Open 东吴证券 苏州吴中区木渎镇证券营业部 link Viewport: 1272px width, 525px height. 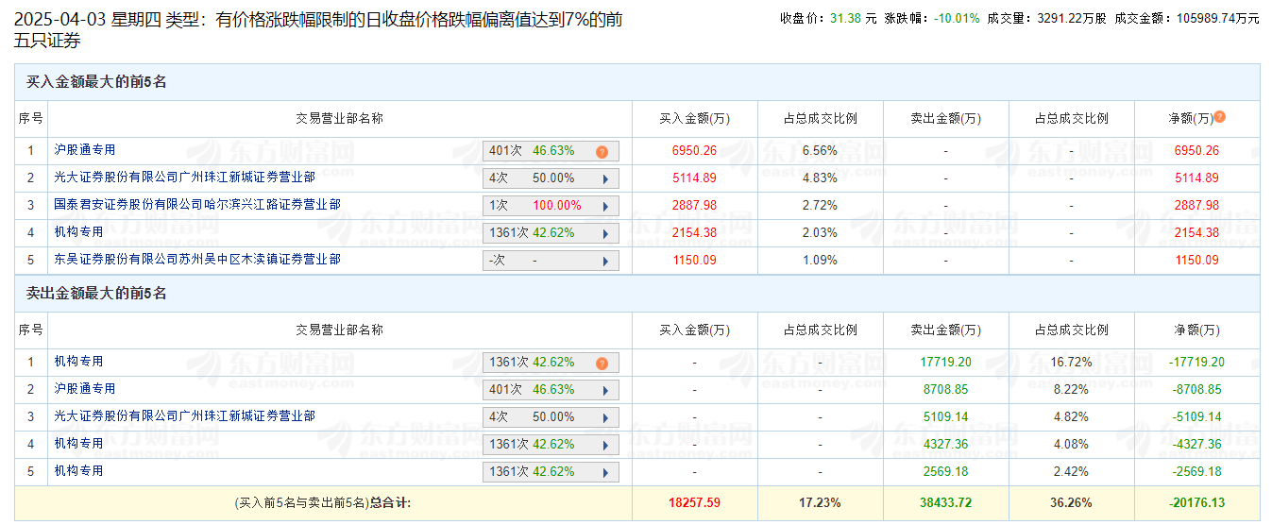coord(197,259)
